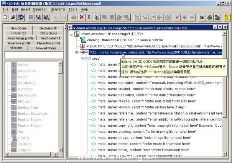Image resolution: width=232 pixels, height=163 pixels.
Task: Cut selection with the scissors icon
Action: tap(89, 18)
